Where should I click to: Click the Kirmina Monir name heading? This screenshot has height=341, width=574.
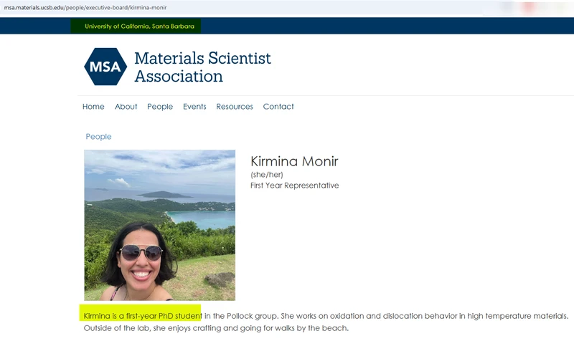[294, 162]
